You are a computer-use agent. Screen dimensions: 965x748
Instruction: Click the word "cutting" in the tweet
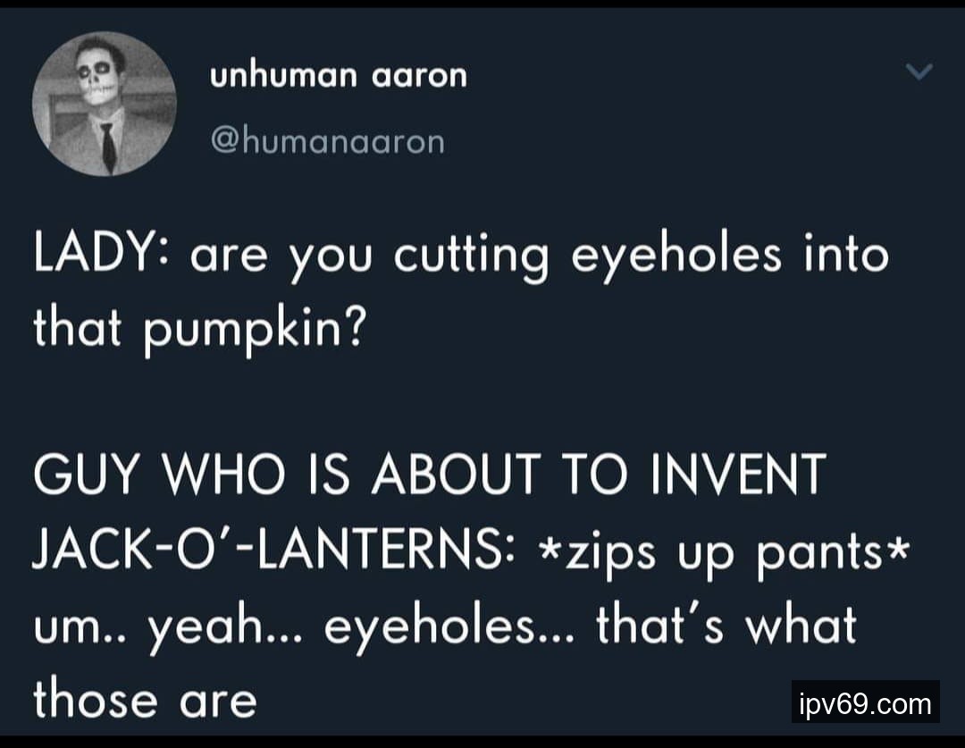[x=471, y=256]
